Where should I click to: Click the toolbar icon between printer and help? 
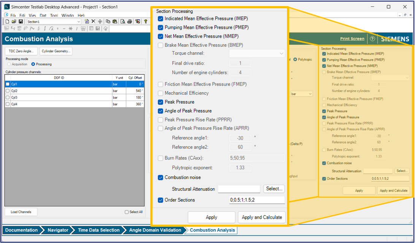point(138,22)
